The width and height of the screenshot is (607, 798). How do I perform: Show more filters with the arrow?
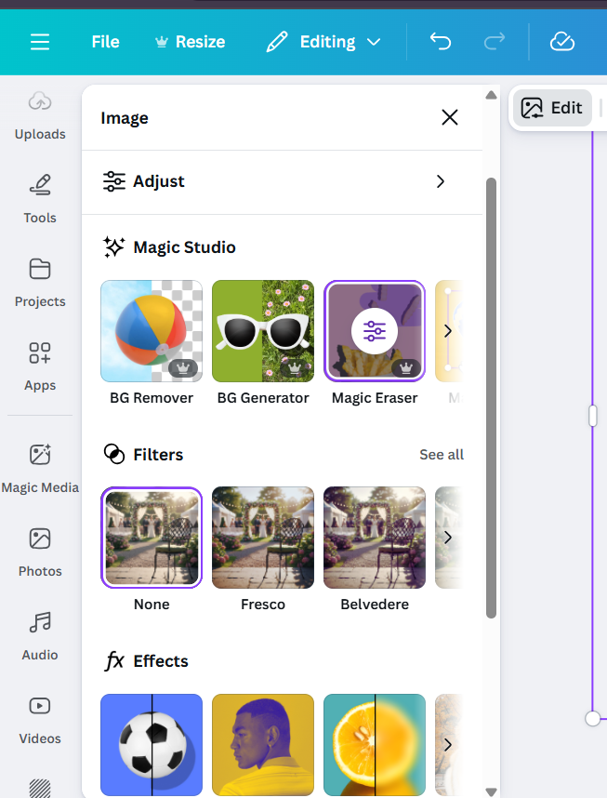tap(447, 538)
